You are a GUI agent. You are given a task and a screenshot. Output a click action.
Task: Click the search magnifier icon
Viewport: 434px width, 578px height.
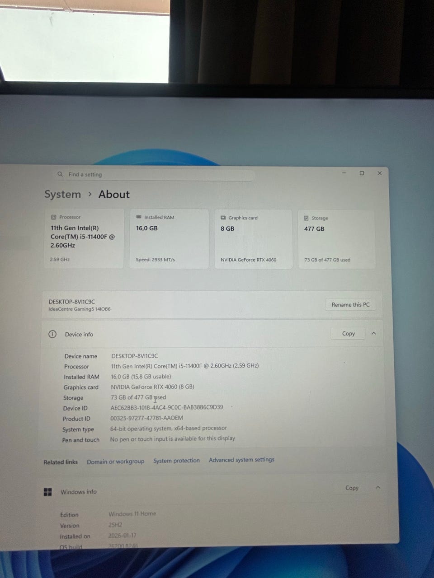pyautogui.click(x=60, y=174)
